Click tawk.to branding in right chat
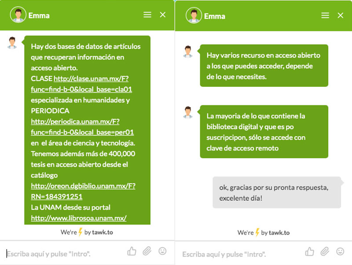Screen dimensions: 352x265 (264, 233)
